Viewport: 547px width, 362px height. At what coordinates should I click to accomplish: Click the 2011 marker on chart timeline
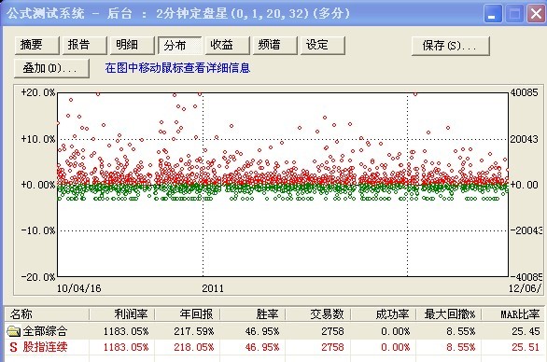pos(213,288)
